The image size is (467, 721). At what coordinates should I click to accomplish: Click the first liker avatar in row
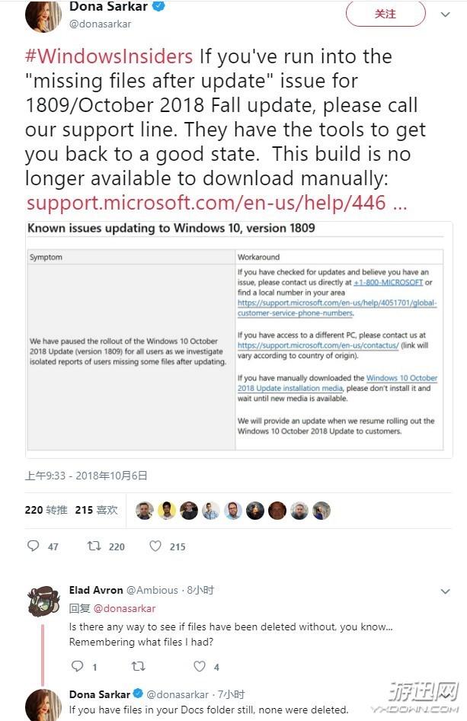(x=145, y=511)
